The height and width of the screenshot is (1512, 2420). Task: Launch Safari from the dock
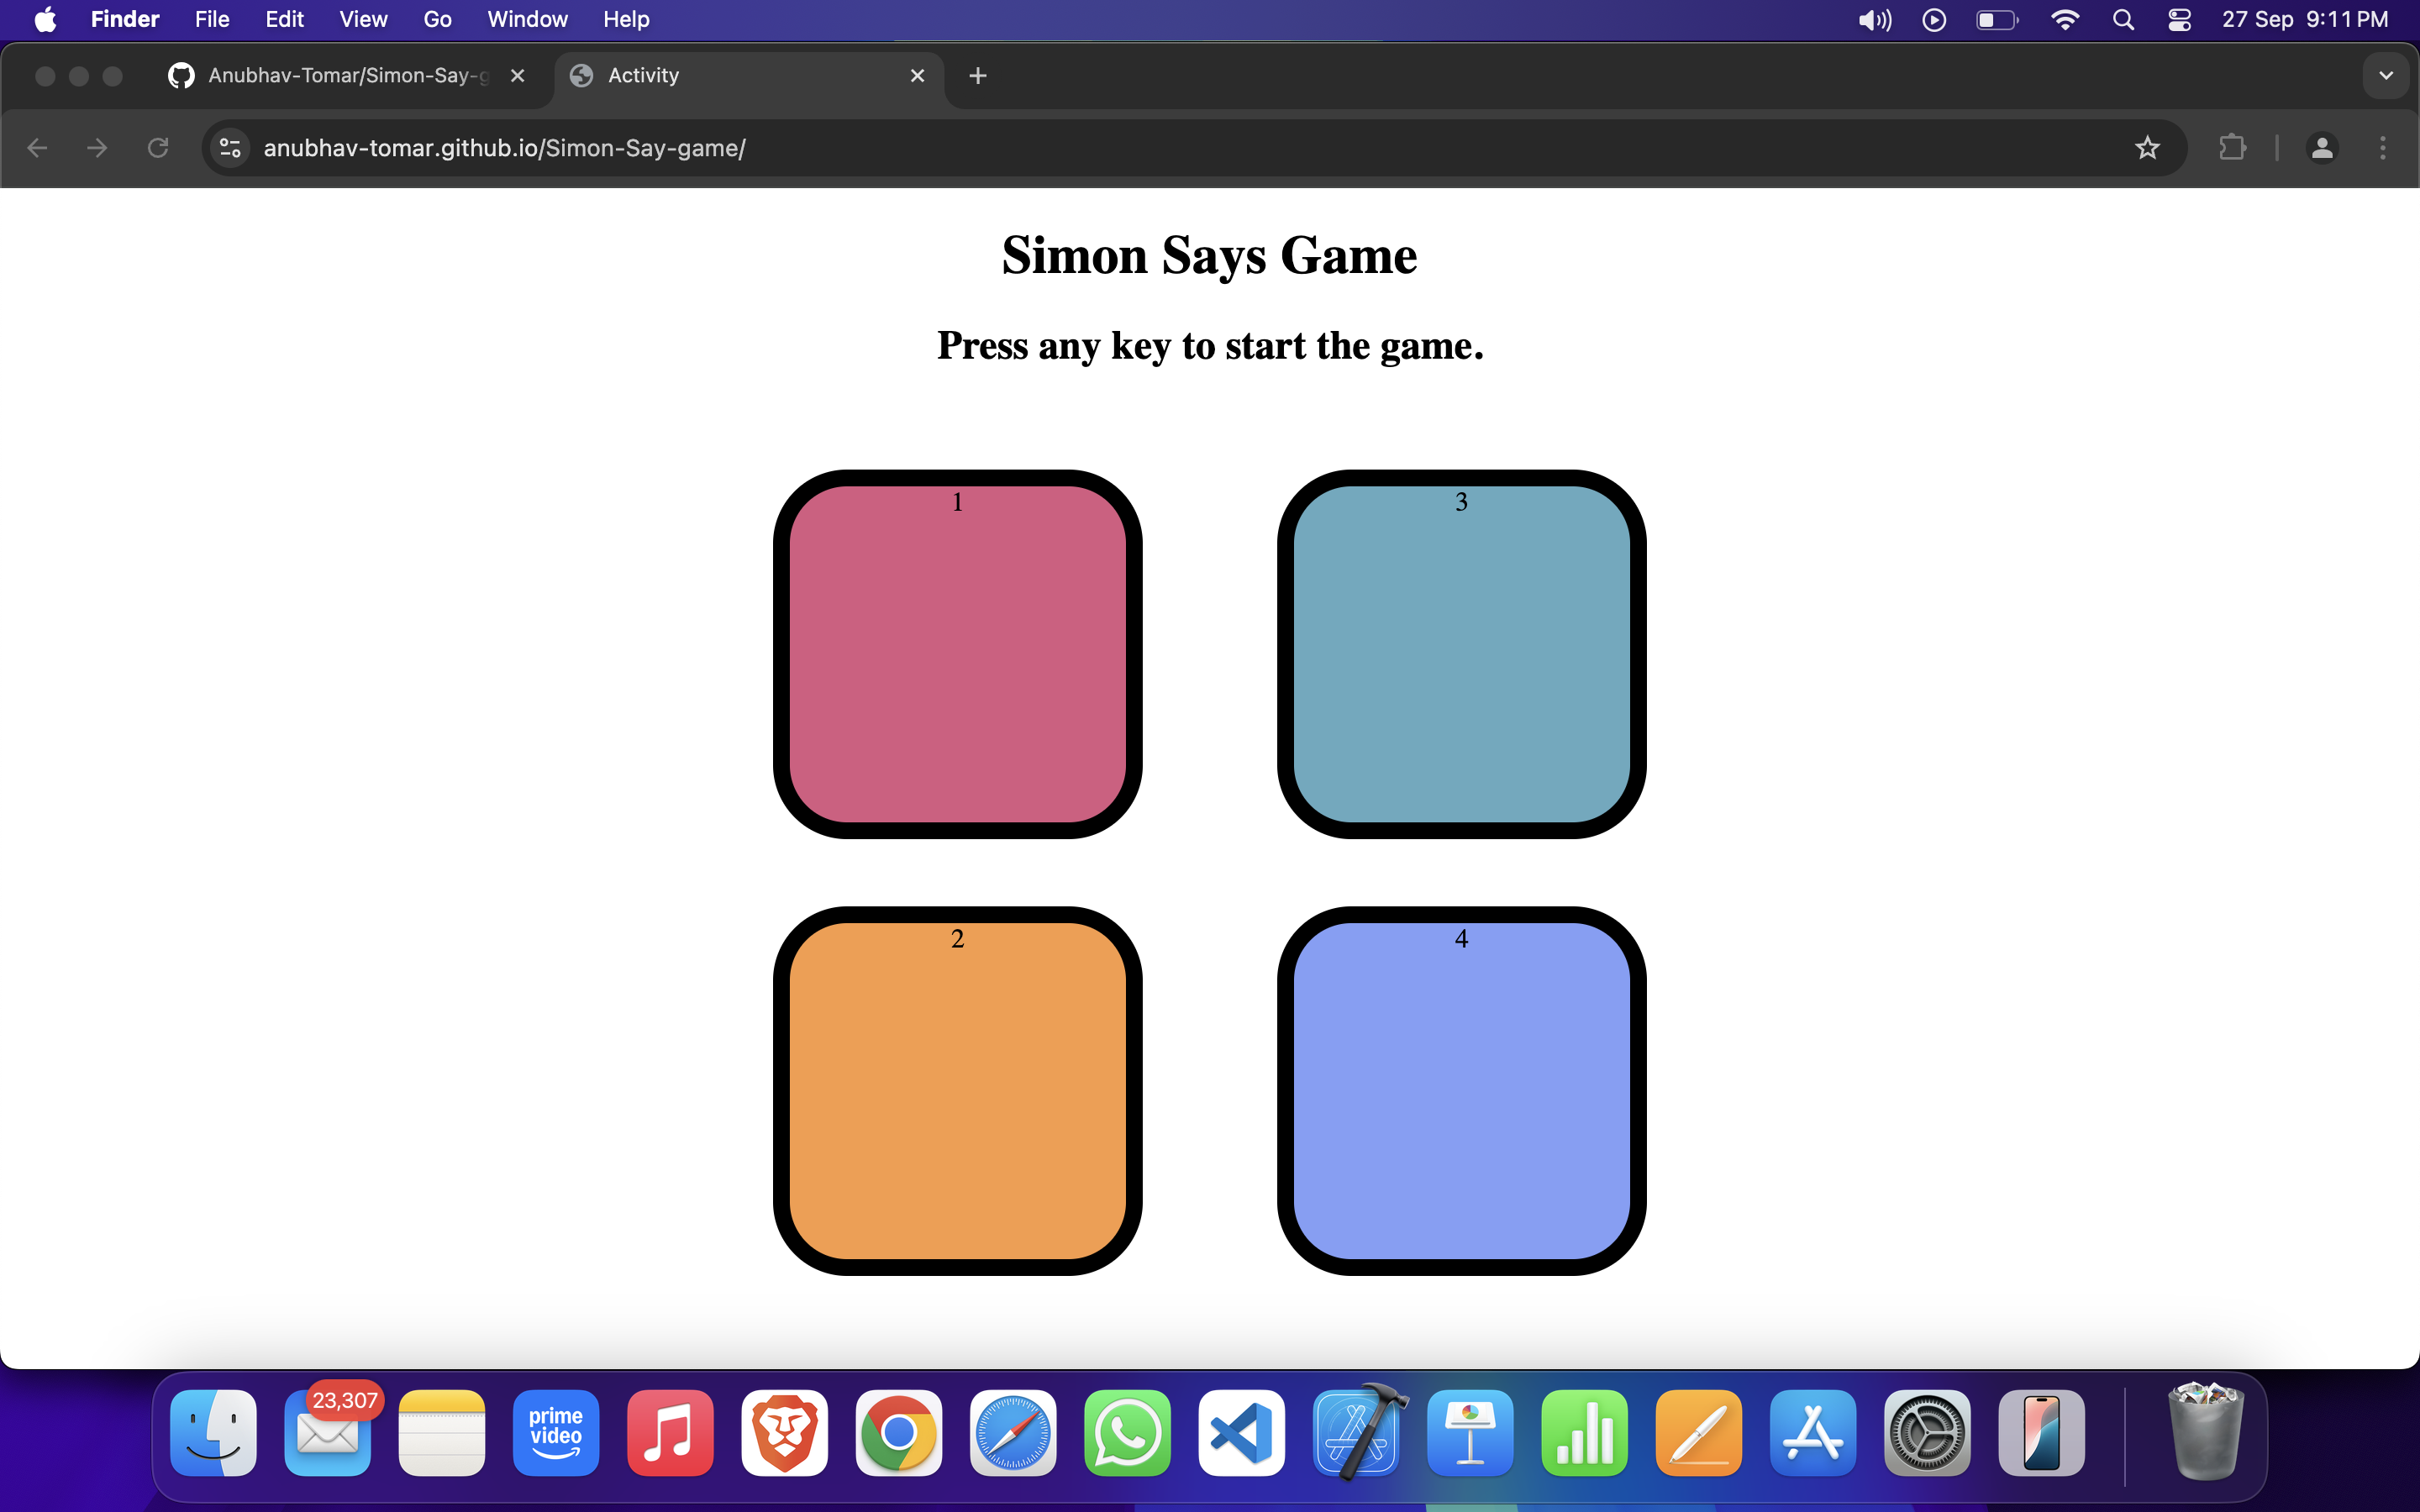click(1011, 1433)
